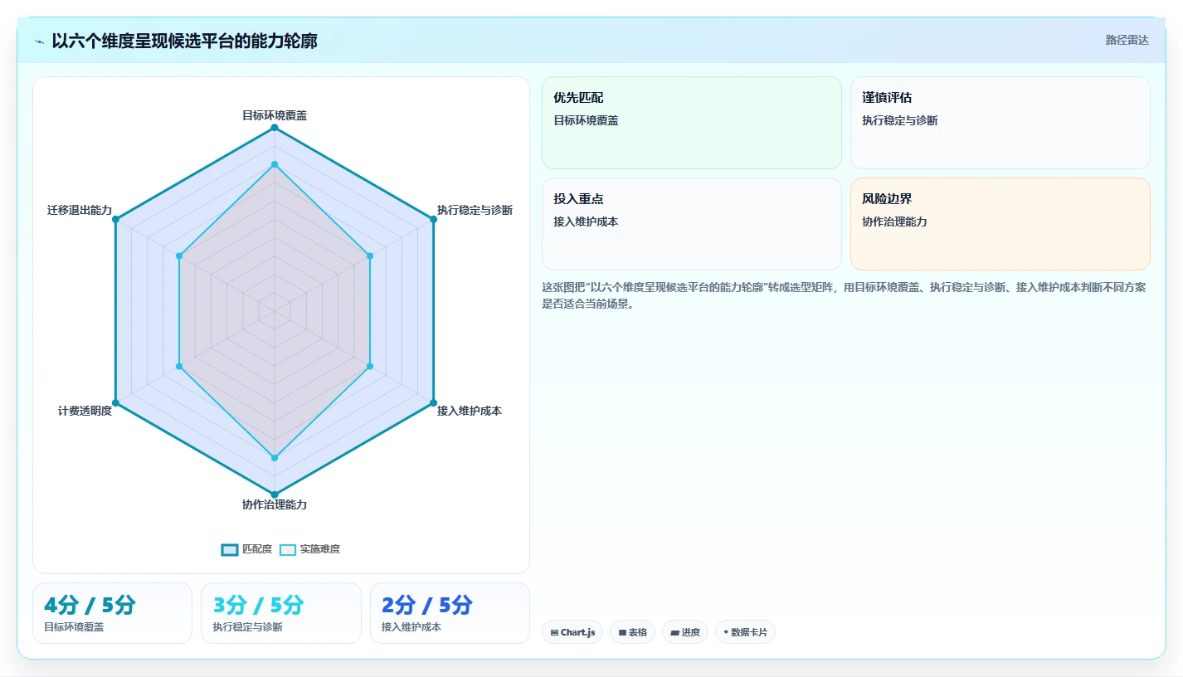Click the Chart.js tag label text
This screenshot has height=677, width=1183.
pyautogui.click(x=577, y=632)
